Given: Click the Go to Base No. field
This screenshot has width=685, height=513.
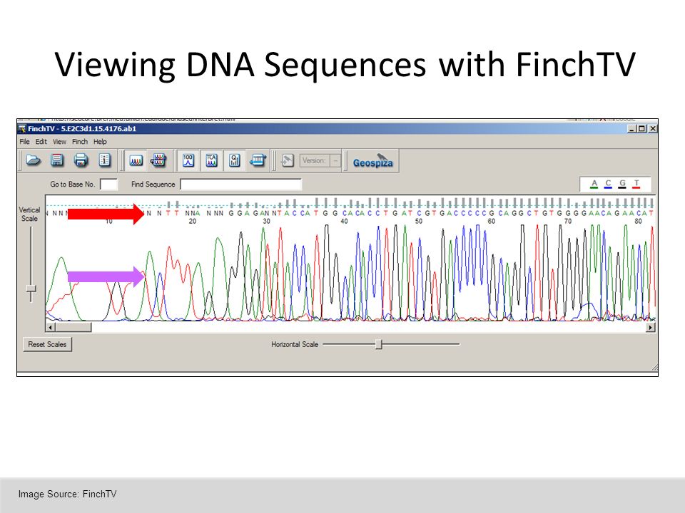Looking at the screenshot, I should (108, 184).
